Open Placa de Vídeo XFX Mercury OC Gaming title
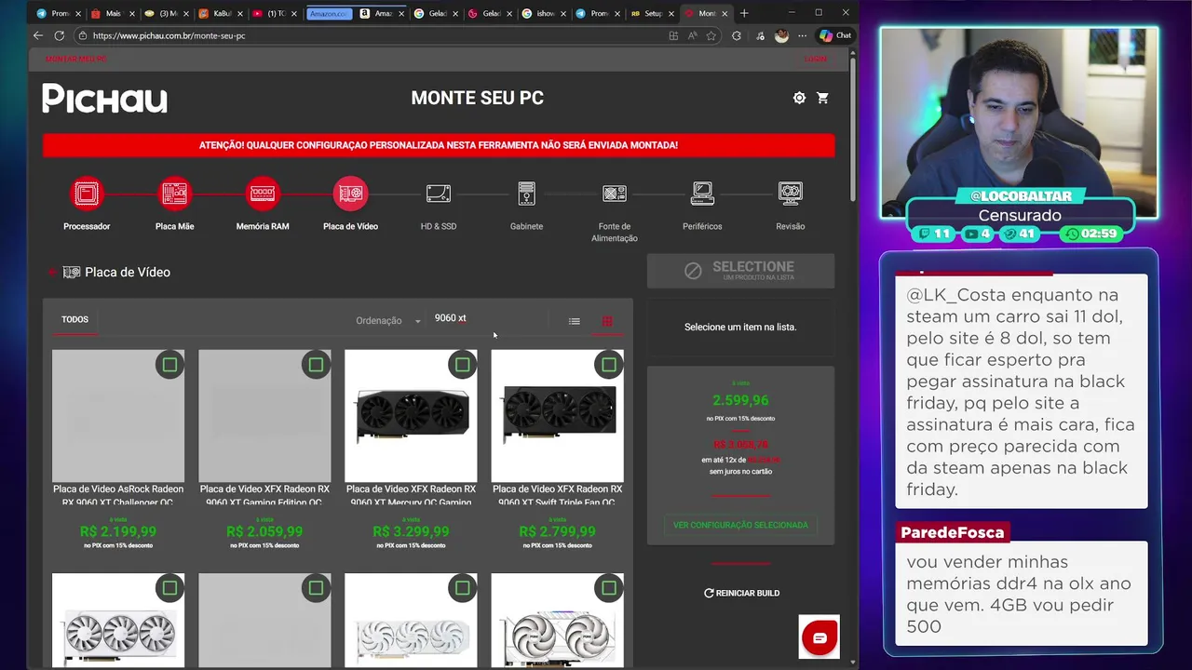Screen dimensions: 1192x670 [x=411, y=495]
